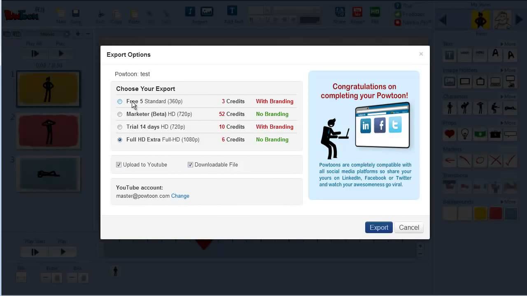Pick the red background swatch

point(495,213)
